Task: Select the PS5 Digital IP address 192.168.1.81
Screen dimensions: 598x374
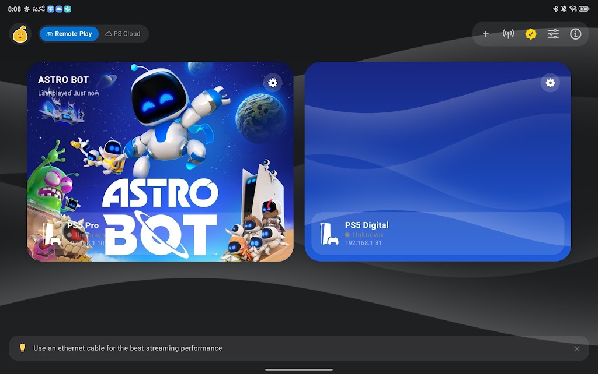Action: pos(363,243)
